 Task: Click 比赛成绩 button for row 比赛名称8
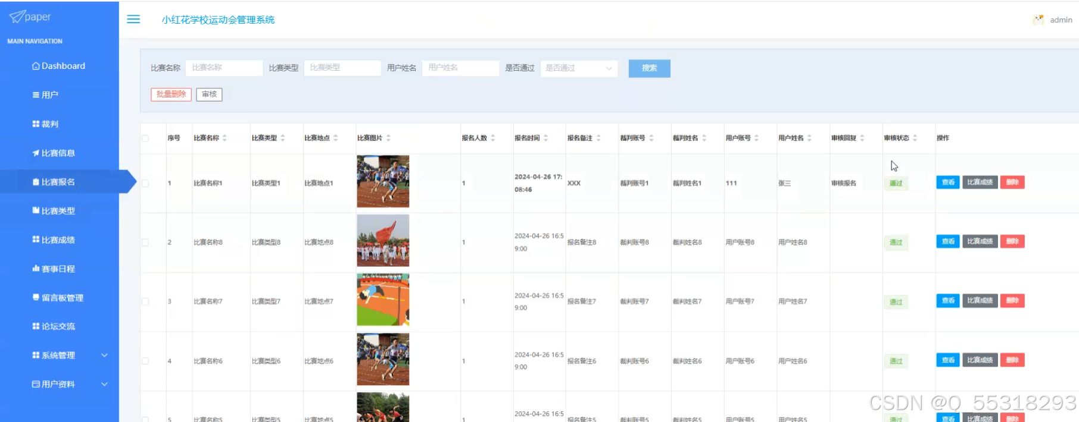(x=980, y=241)
